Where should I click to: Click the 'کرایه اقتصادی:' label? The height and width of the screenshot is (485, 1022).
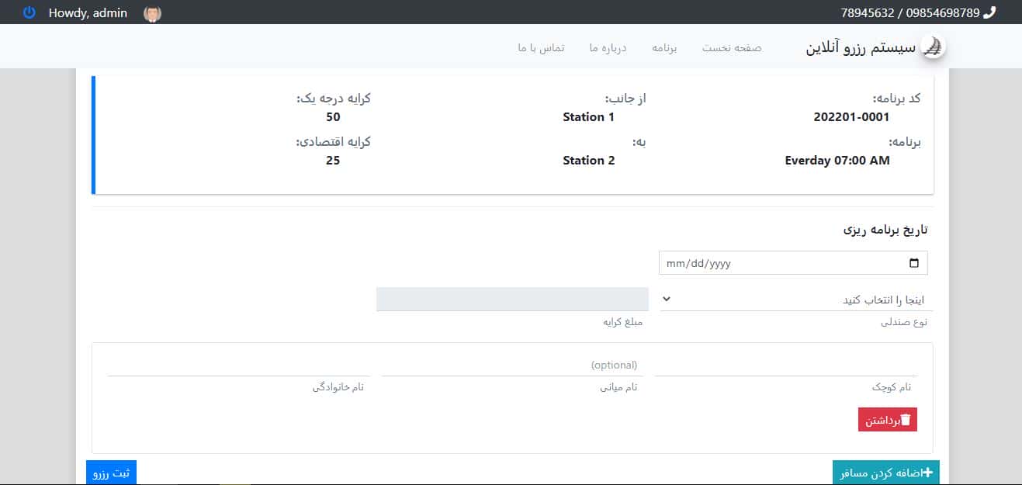point(334,142)
